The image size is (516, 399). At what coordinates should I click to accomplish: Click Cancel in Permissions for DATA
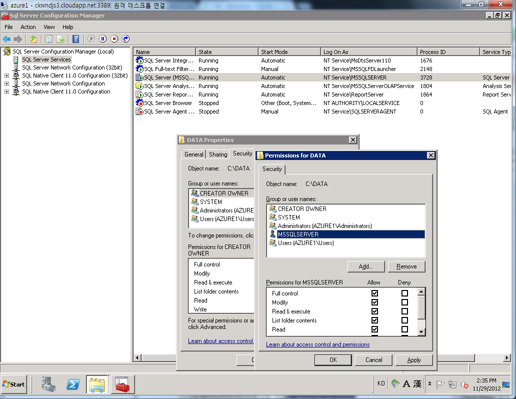373,360
